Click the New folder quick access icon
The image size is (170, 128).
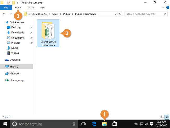pos(13,3)
